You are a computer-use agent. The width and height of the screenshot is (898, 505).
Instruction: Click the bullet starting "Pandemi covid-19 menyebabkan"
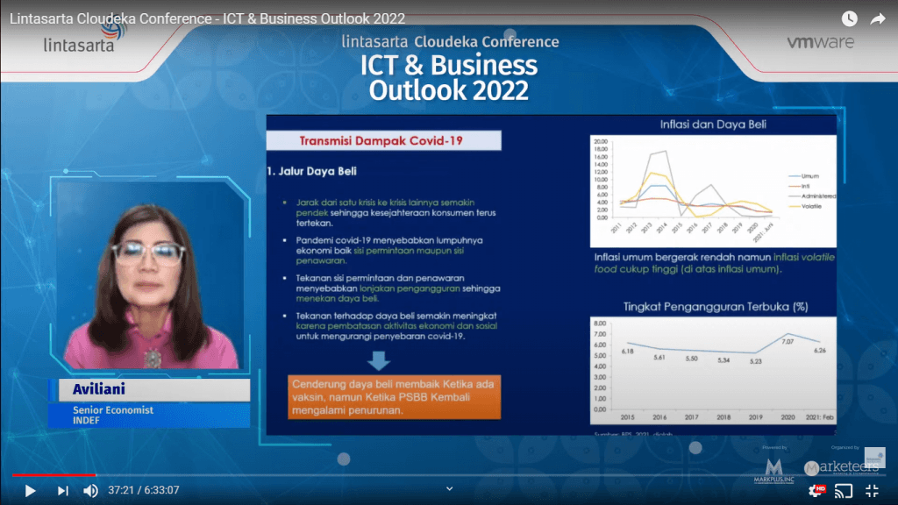(x=389, y=251)
